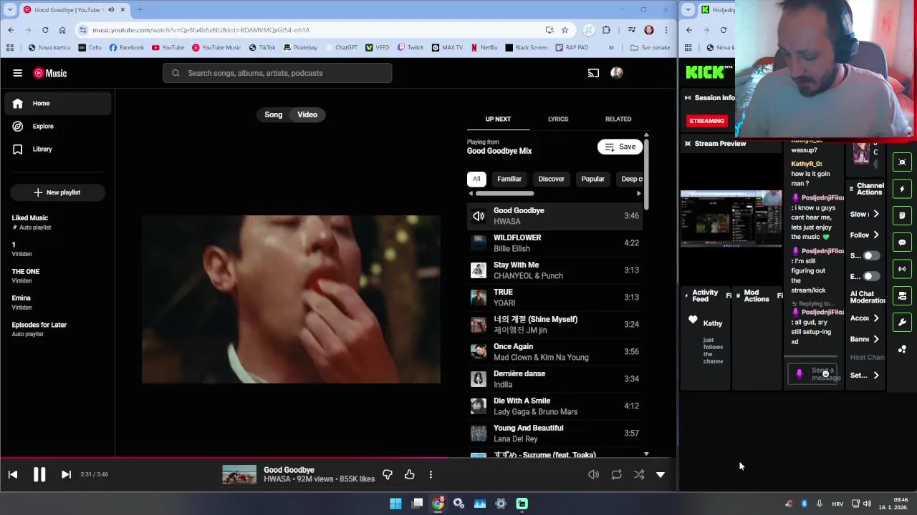Switch to Song mode

[274, 114]
